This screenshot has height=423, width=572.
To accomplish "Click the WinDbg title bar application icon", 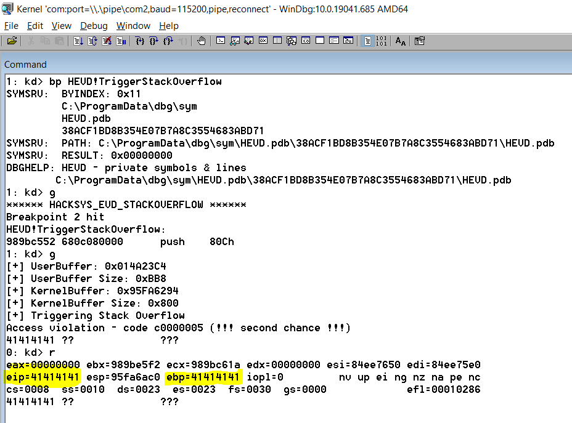I will [x=7, y=9].
